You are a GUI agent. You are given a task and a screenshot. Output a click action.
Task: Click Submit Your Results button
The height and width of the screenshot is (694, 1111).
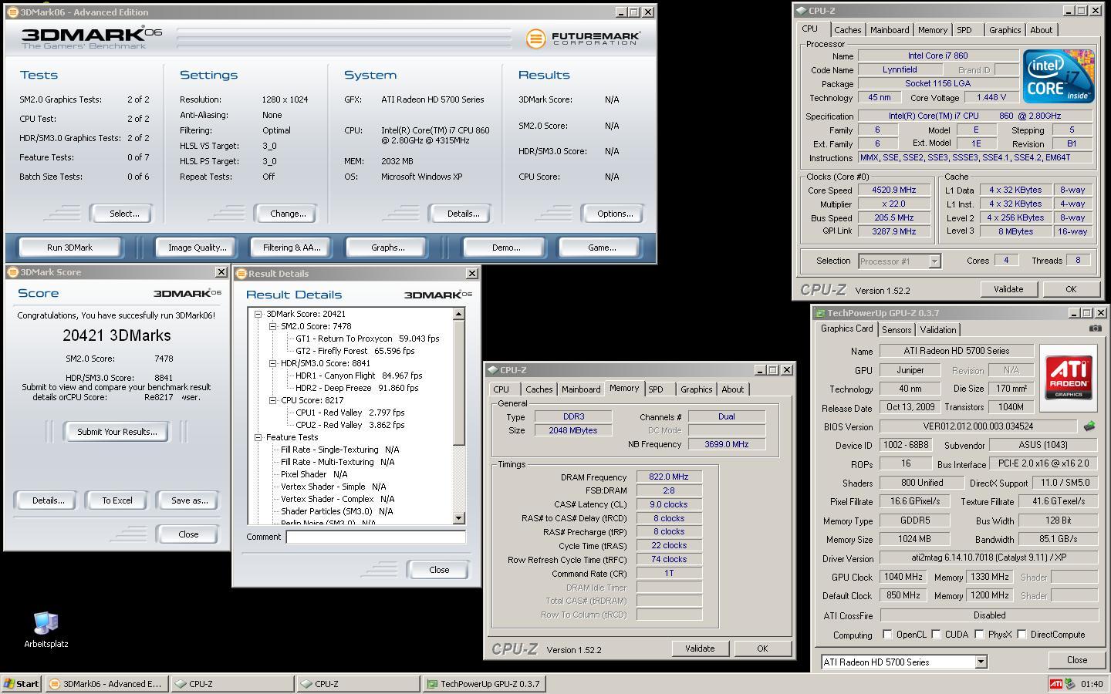117,432
